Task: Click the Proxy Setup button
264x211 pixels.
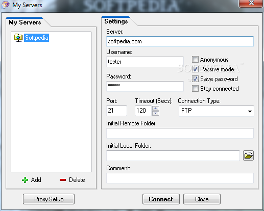Action: pyautogui.click(x=49, y=199)
